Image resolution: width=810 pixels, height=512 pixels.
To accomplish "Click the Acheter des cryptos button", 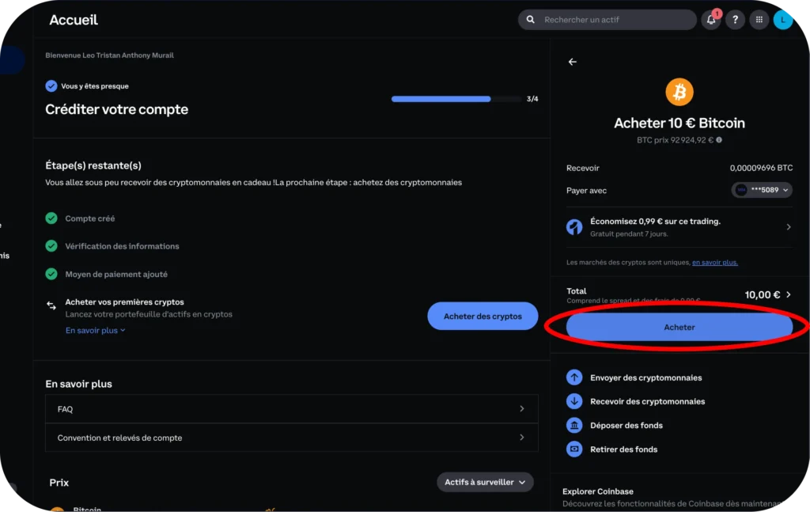I will [x=483, y=317].
